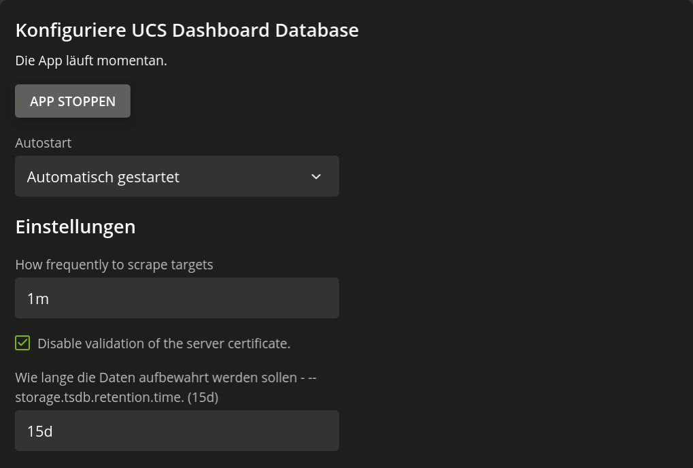Click the Einstellungen section heading
This screenshot has width=693, height=468.
[75, 227]
